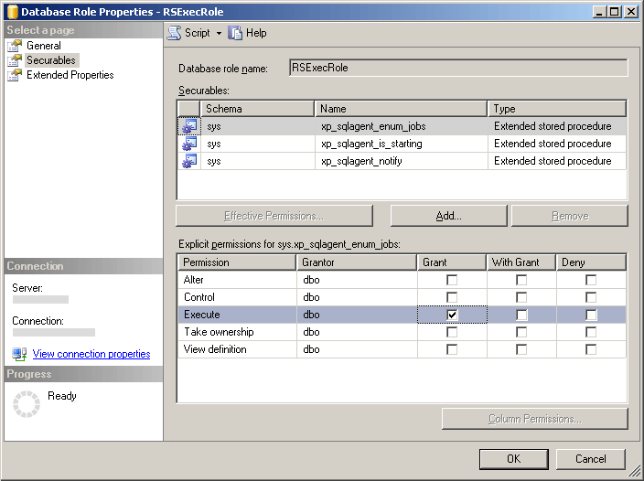
Task: Click the Help toolbar label
Action: tap(256, 33)
